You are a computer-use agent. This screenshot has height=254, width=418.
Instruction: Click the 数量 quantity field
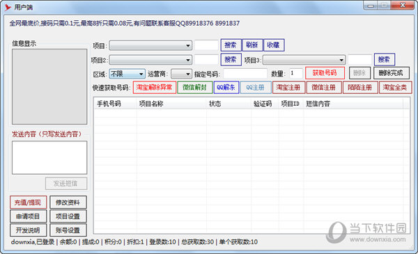[x=296, y=74]
